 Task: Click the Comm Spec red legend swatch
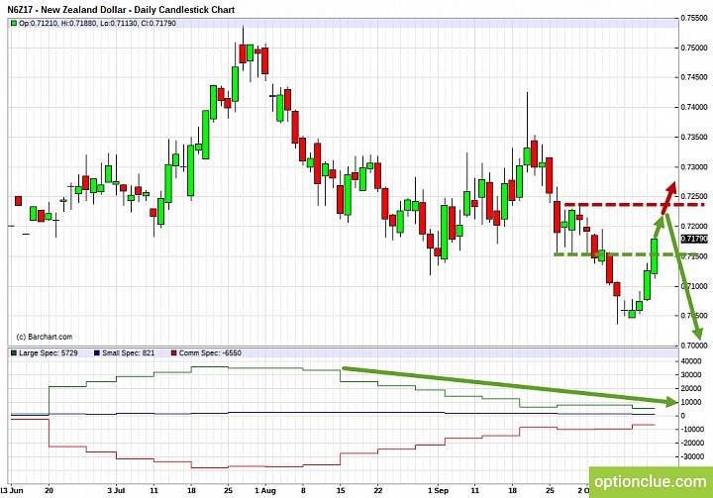173,352
